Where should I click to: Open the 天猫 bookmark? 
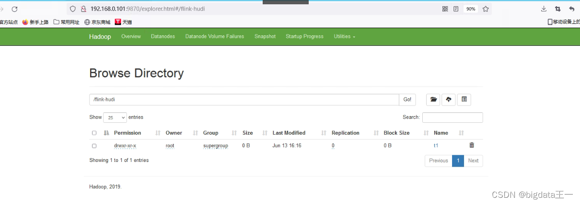[124, 22]
